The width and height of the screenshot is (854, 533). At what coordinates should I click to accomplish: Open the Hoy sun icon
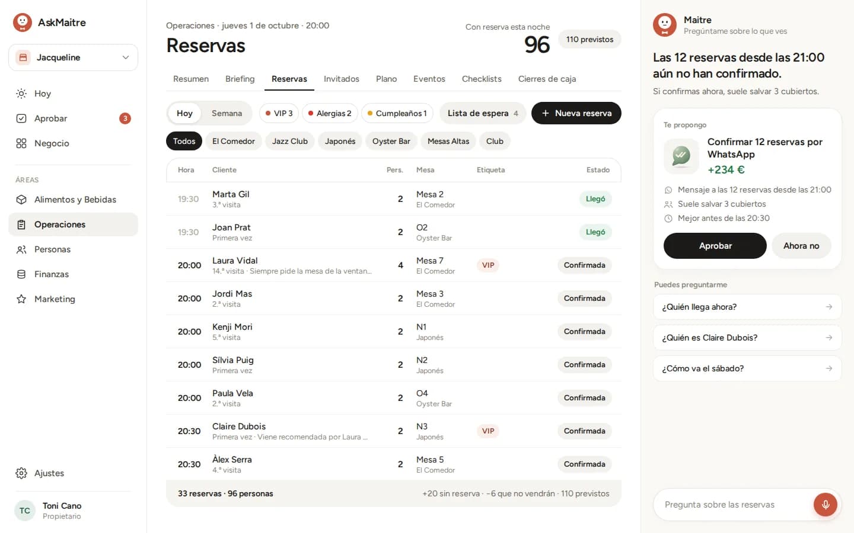click(x=21, y=94)
